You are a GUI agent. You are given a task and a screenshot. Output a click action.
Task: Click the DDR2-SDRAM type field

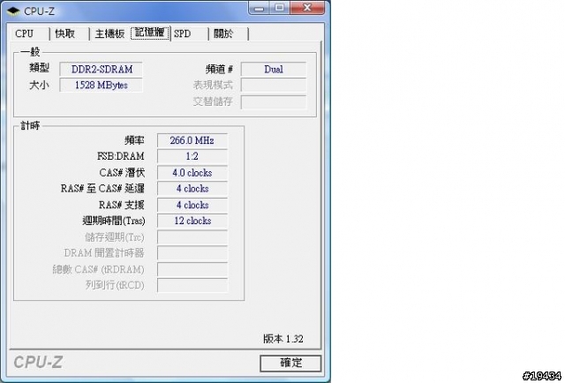click(x=101, y=69)
